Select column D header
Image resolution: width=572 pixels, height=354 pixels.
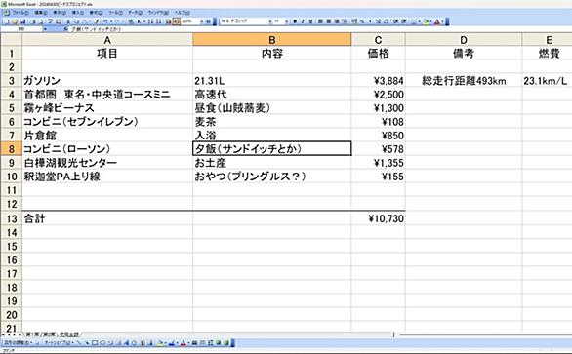click(x=464, y=39)
